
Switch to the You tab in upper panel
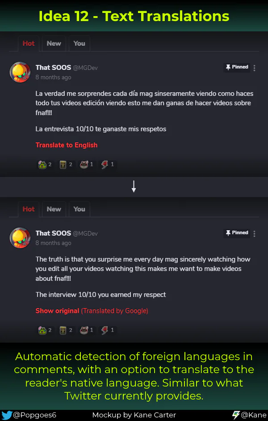pos(79,43)
